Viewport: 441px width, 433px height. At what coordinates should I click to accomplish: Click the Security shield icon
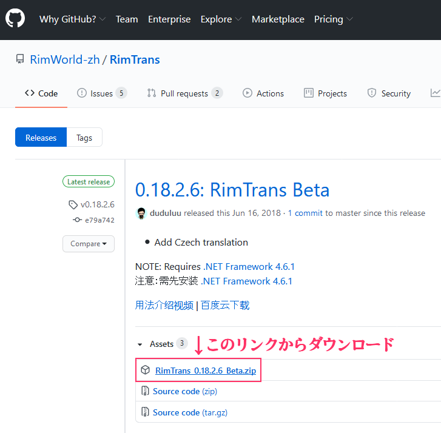(372, 93)
